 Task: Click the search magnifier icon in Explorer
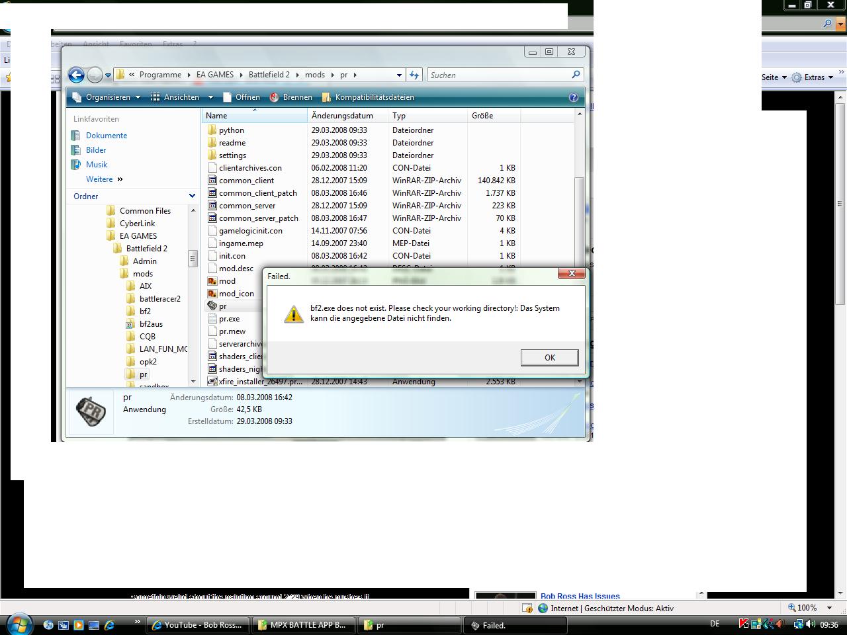click(576, 75)
